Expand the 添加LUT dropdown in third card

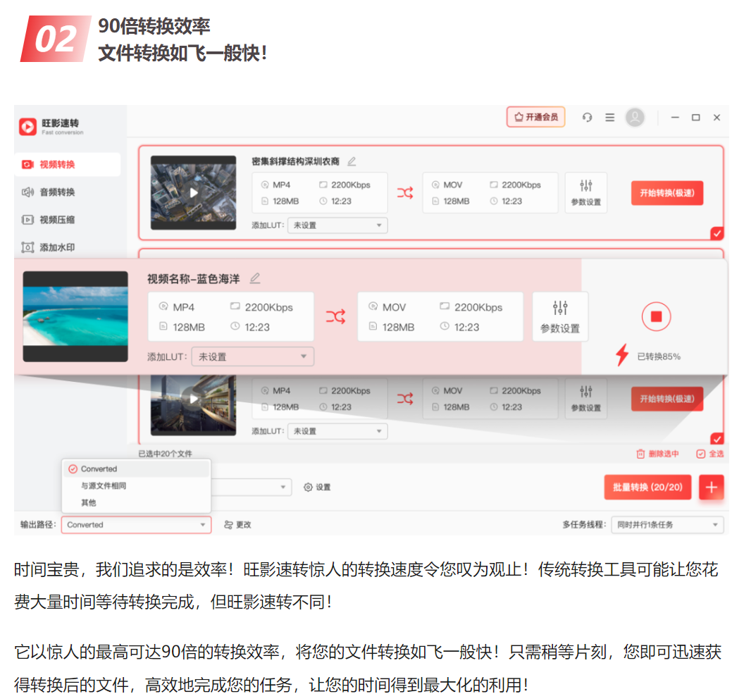(x=337, y=430)
